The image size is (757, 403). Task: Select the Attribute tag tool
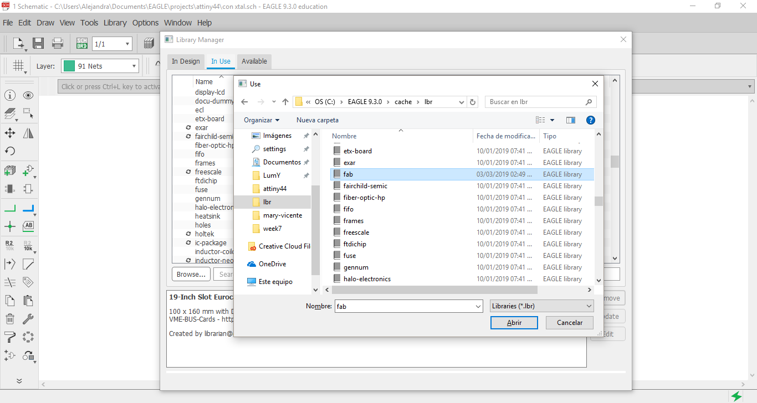(28, 282)
